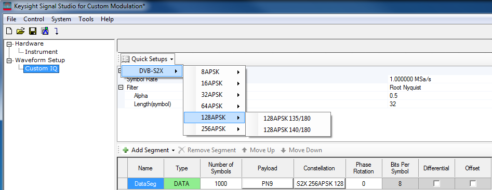Click the Move Down button
This screenshot has height=190, width=492.
pyautogui.click(x=301, y=150)
